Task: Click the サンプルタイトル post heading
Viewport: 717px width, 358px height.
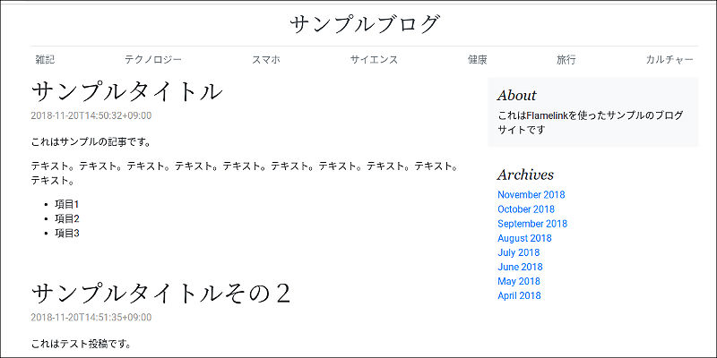Action: [x=127, y=92]
